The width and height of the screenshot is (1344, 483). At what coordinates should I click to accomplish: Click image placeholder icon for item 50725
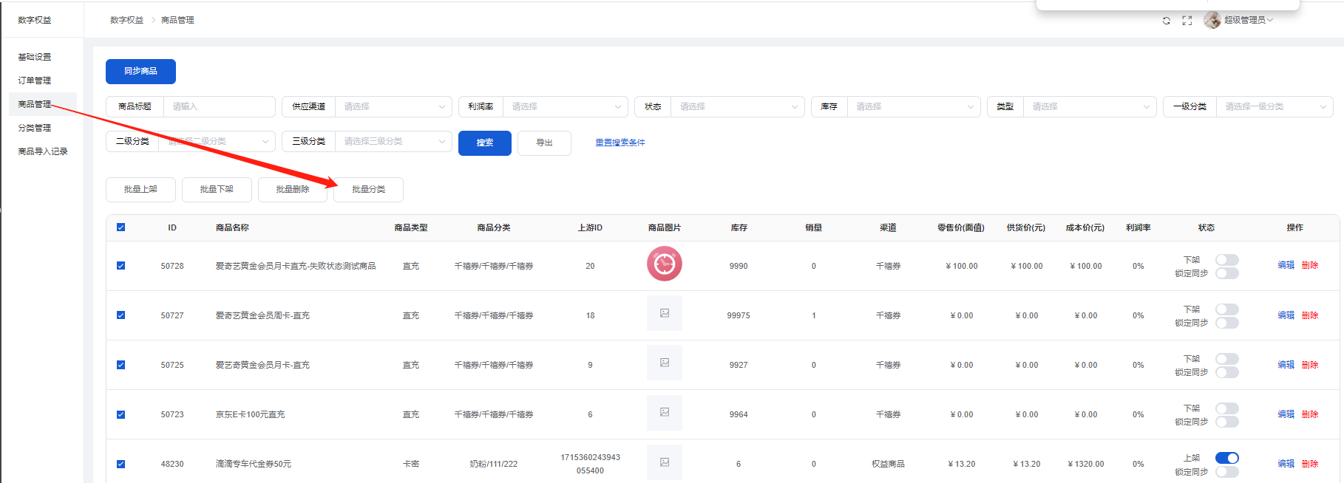point(664,363)
